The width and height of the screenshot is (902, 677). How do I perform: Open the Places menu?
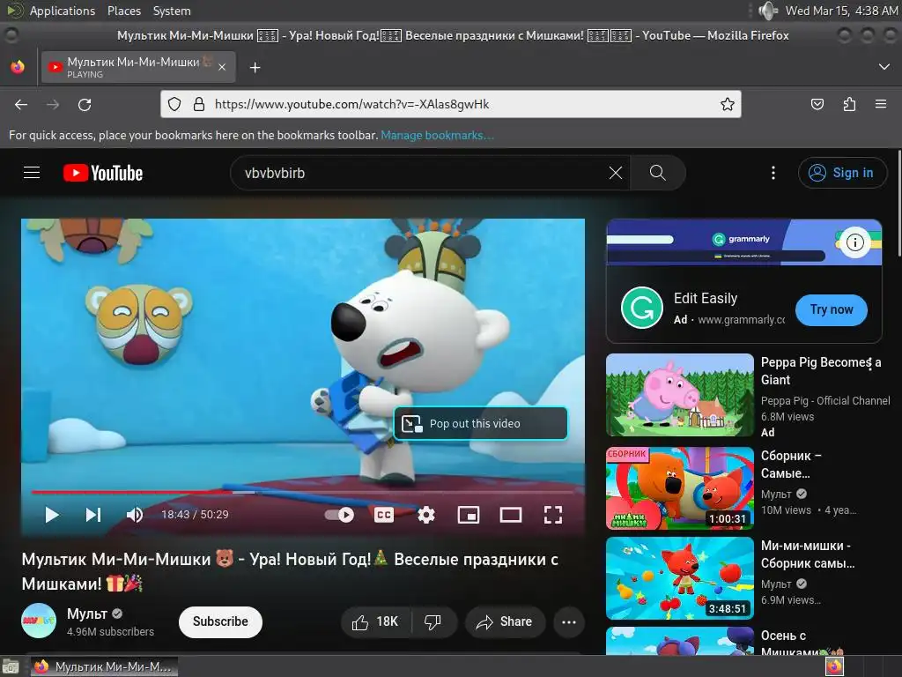pyautogui.click(x=123, y=11)
